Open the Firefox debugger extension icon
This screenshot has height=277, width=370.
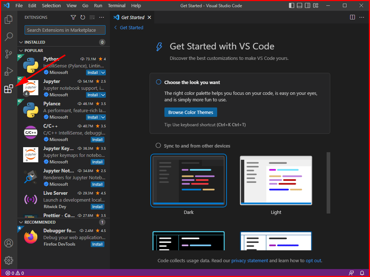coord(31,237)
